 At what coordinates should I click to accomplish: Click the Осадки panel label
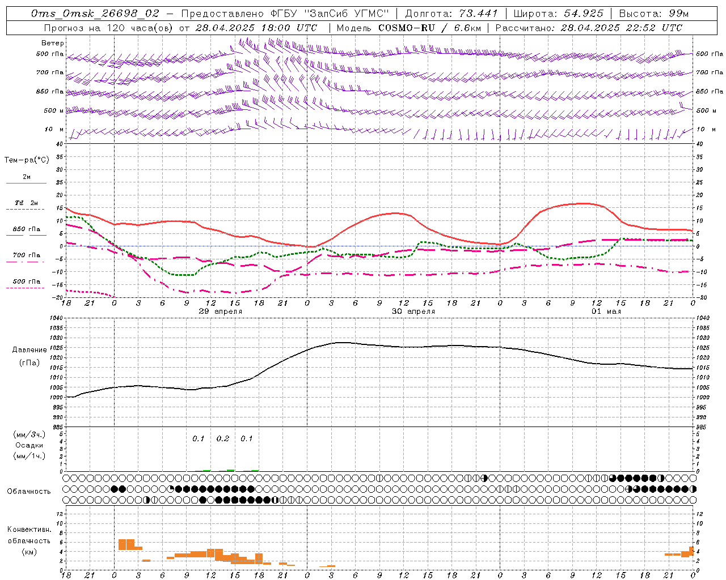tap(29, 445)
